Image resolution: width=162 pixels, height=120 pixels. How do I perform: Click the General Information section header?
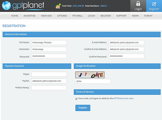click(82, 34)
